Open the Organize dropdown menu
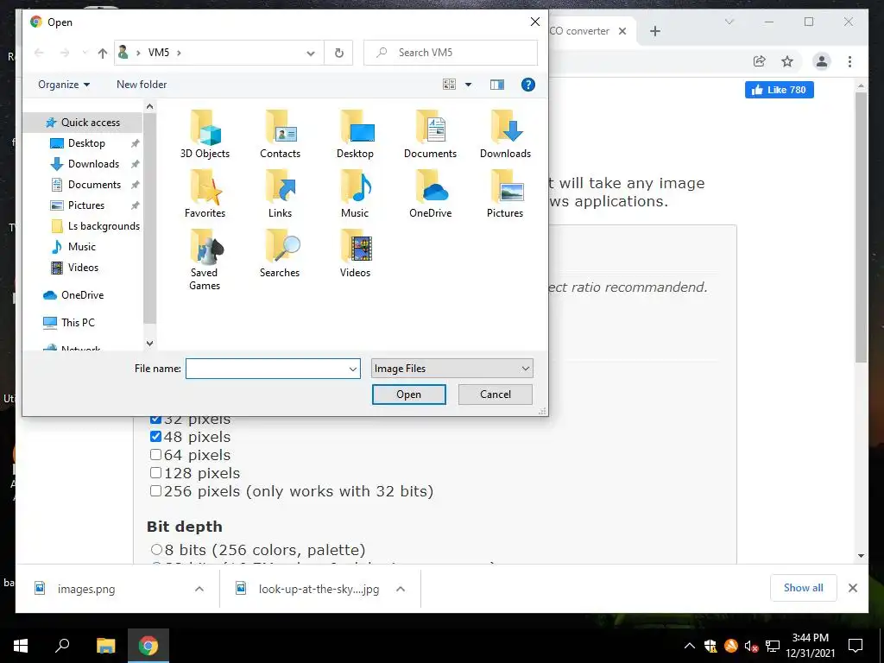 pyautogui.click(x=64, y=85)
